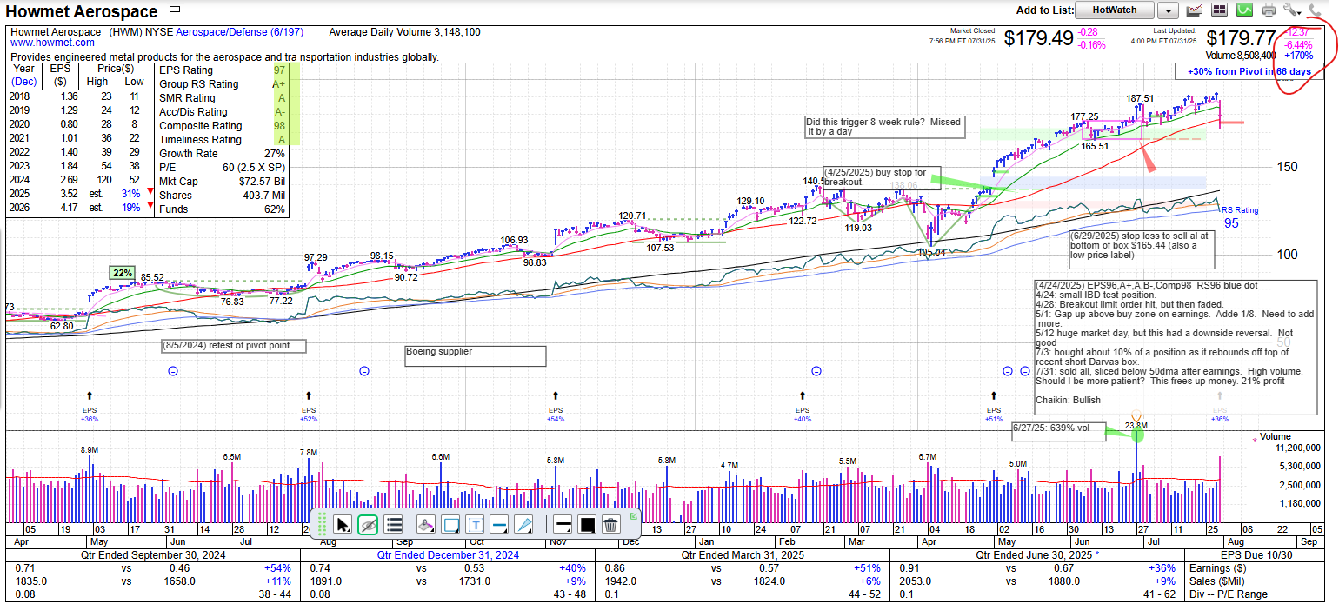Select the Boeing supplier note box
1339x604 pixels.
pos(476,356)
